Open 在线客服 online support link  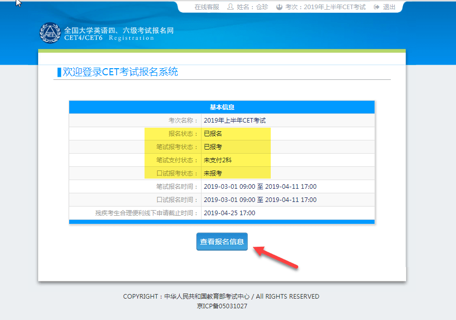(x=207, y=7)
